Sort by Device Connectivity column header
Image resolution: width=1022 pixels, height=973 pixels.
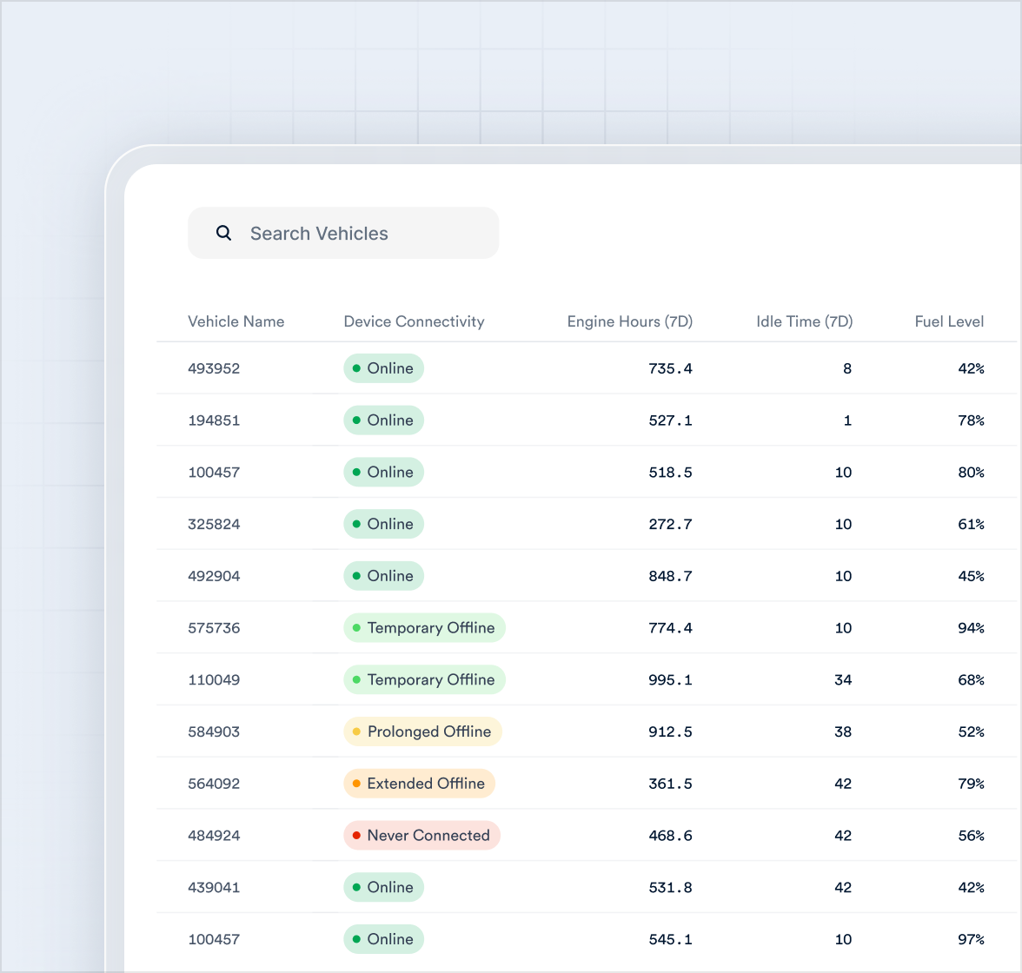(414, 321)
